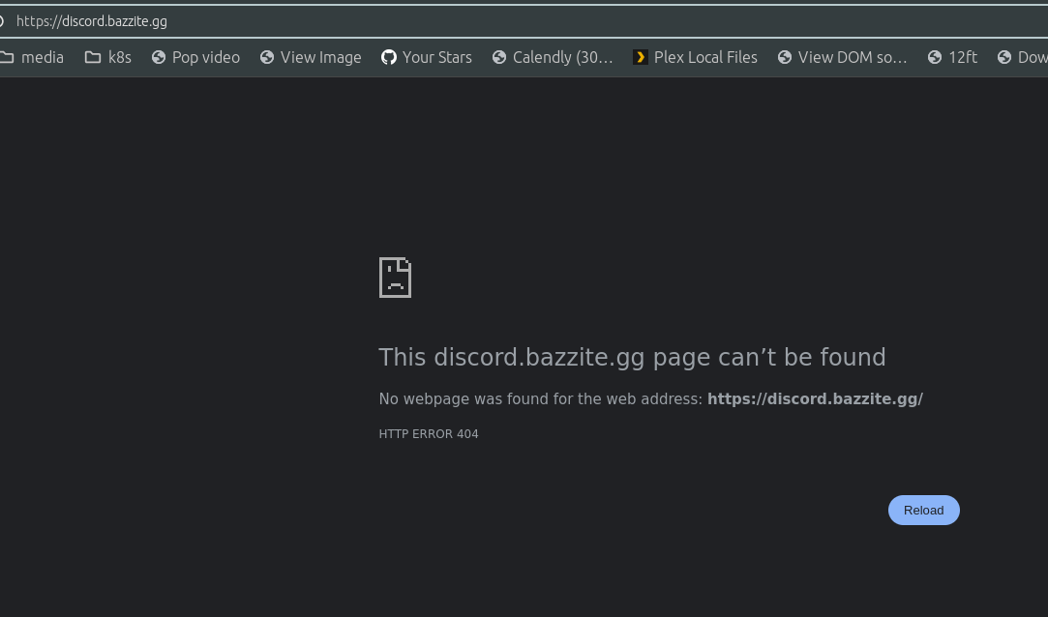
Task: Click the bold https://discord.bazzite.gg/ address text
Action: [815, 398]
